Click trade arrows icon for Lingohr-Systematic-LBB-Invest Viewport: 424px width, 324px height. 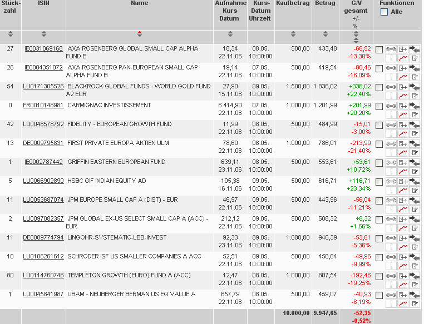415,238
